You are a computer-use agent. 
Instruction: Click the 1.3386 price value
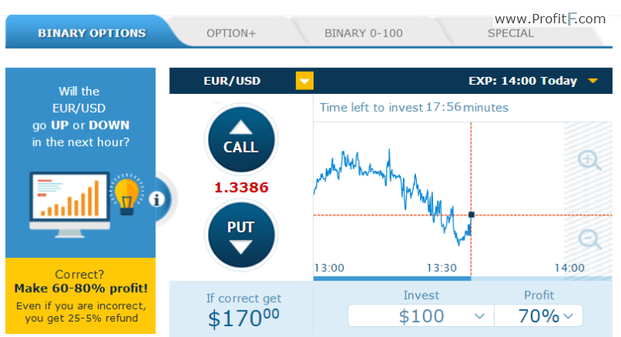pos(241,187)
